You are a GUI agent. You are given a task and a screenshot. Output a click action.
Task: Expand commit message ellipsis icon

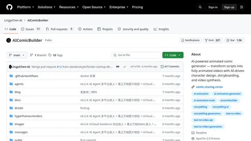118,67
